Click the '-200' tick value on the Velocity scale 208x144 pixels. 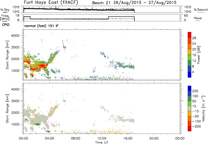197,126
